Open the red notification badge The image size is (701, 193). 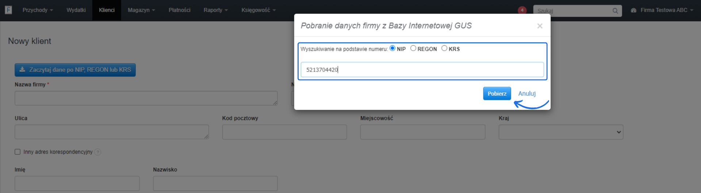[522, 10]
